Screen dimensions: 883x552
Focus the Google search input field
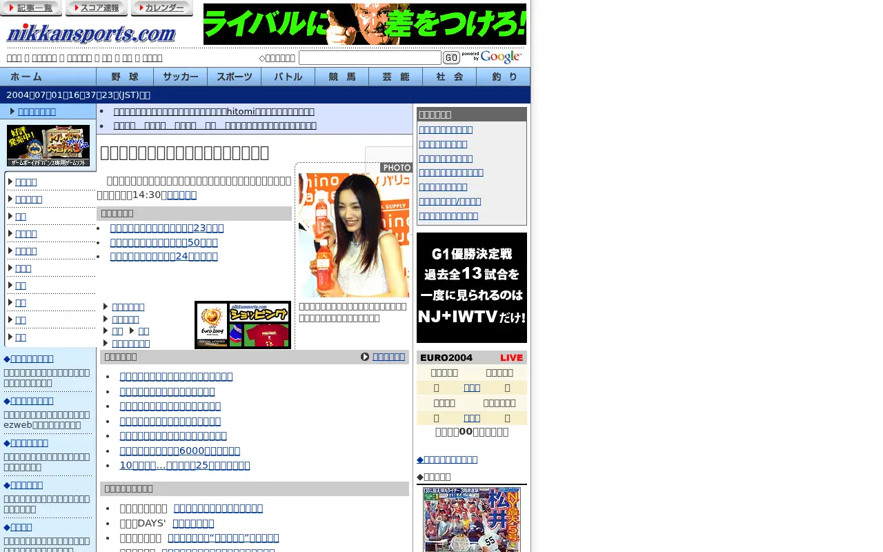(x=370, y=58)
